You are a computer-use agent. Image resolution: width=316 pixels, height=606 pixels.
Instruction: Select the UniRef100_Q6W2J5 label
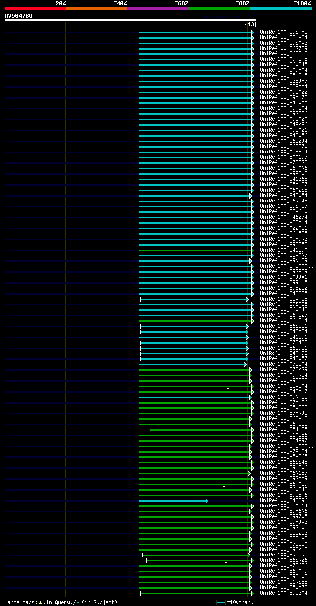(x=283, y=64)
